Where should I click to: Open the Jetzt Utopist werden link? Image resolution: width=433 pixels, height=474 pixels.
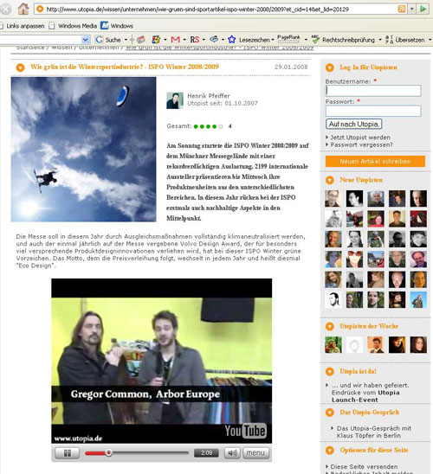(x=360, y=138)
